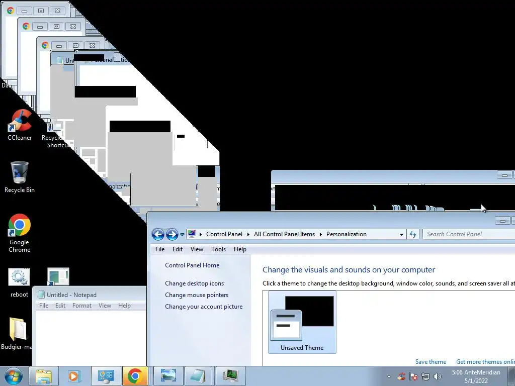The image size is (515, 386).
Task: Open Change desktop icons link
Action: pos(195,283)
